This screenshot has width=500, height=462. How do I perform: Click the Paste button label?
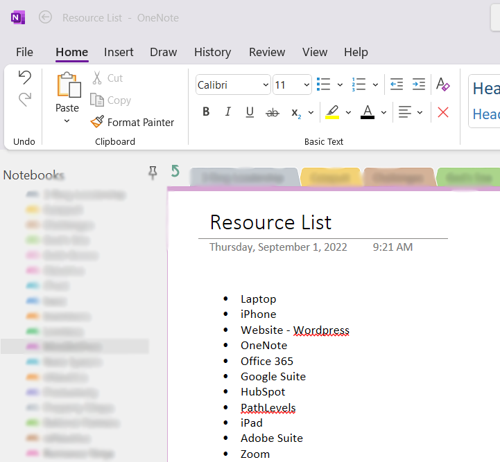[67, 108]
